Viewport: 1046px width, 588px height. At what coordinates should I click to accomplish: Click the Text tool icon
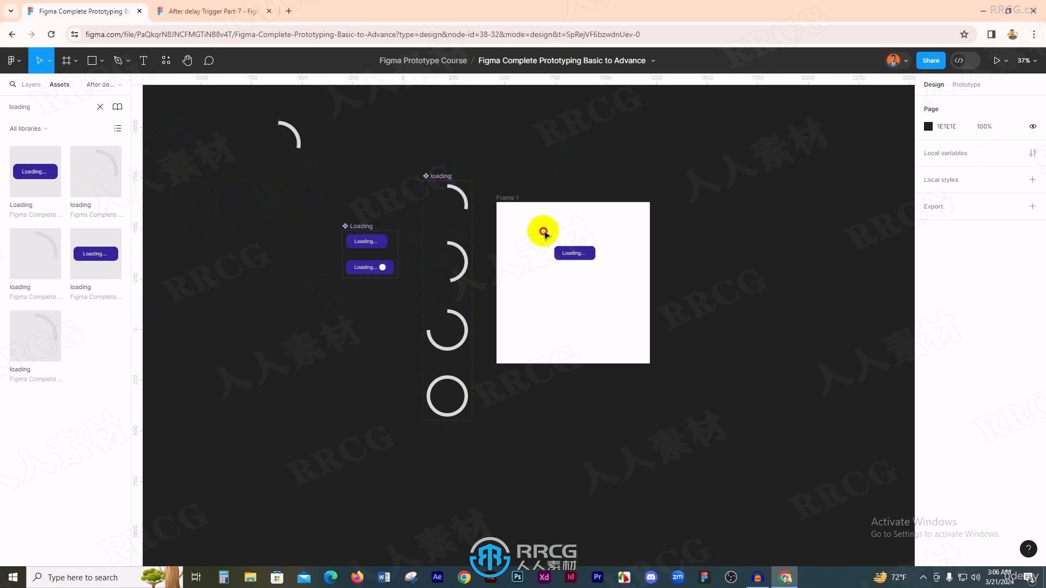tap(143, 60)
